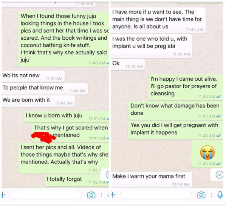Tap the 'Ok' message bubble
The height and width of the screenshot is (206, 226).
[x=128, y=65]
